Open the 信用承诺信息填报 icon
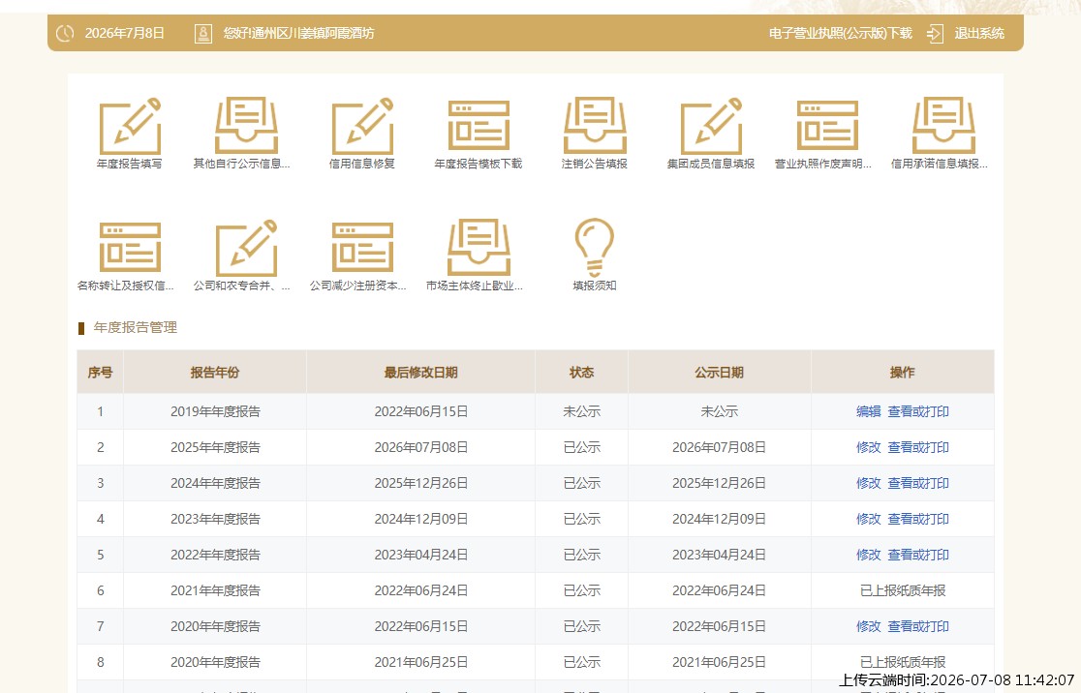 [x=943, y=126]
